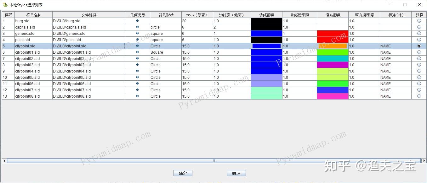Click the geometry icon for citypoint08.sld
Screen dimensions: 427x183
tap(137, 96)
